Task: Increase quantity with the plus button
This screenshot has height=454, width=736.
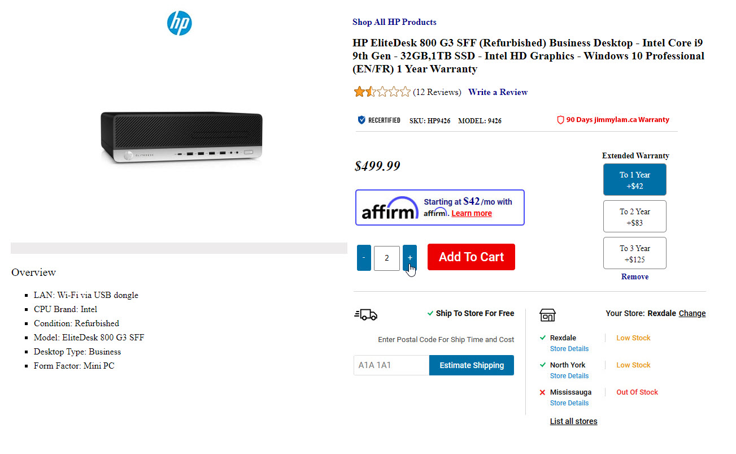Action: tap(410, 258)
